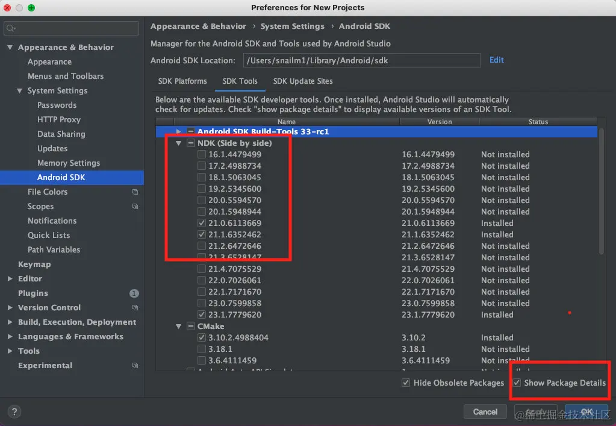Uncheck NDK version 23.1.7779620
The width and height of the screenshot is (616, 426).
[x=202, y=315]
